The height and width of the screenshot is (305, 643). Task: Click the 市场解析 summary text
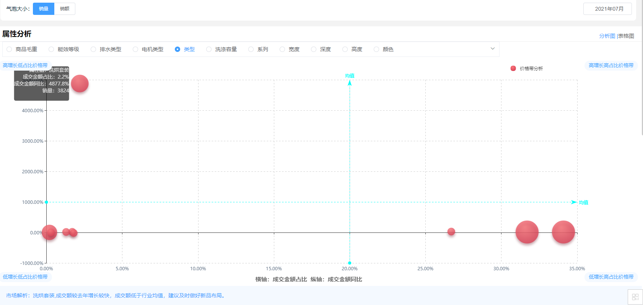tap(116, 295)
